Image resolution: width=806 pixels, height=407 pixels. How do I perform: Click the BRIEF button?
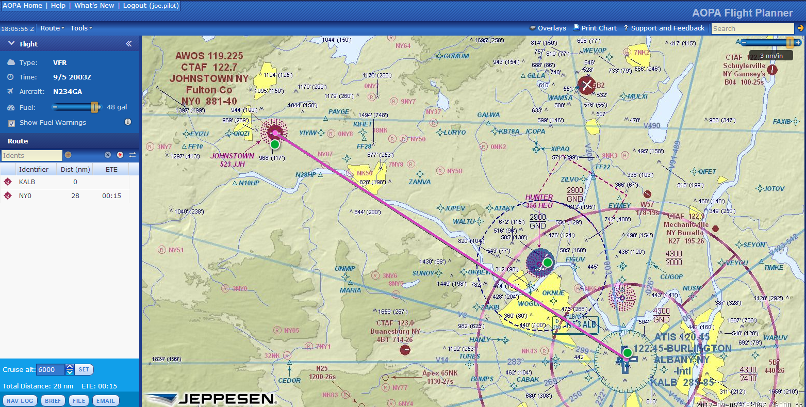point(53,400)
